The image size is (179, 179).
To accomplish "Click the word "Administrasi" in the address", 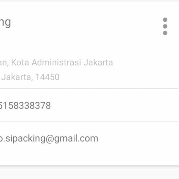I will coord(57,62).
